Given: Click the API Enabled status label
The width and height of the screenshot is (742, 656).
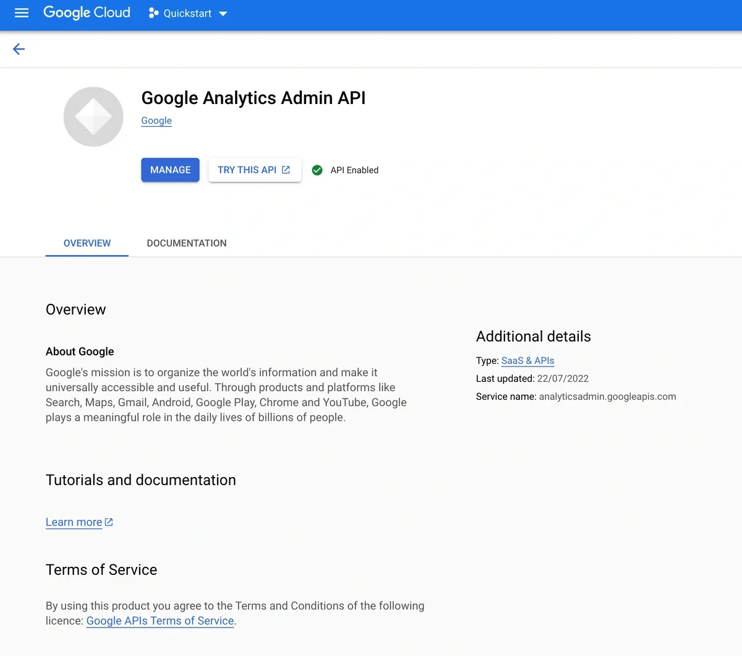Looking at the screenshot, I should (x=354, y=170).
